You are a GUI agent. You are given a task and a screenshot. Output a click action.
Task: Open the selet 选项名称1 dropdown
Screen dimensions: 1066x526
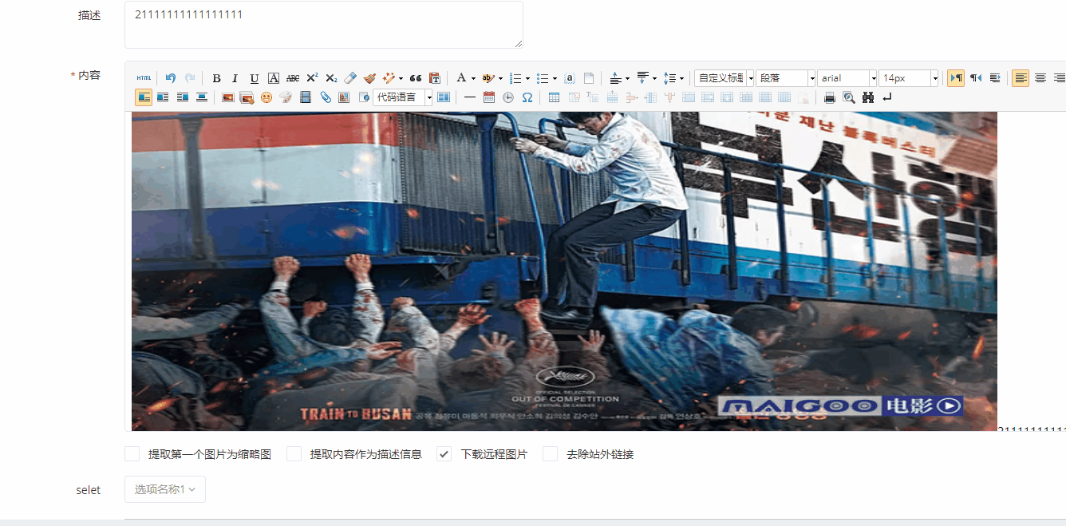(x=165, y=489)
